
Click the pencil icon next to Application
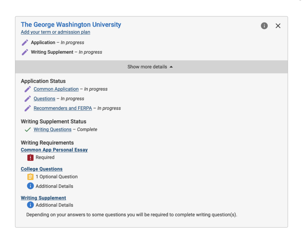[25, 42]
